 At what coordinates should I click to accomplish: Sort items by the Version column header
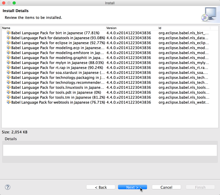[132, 28]
